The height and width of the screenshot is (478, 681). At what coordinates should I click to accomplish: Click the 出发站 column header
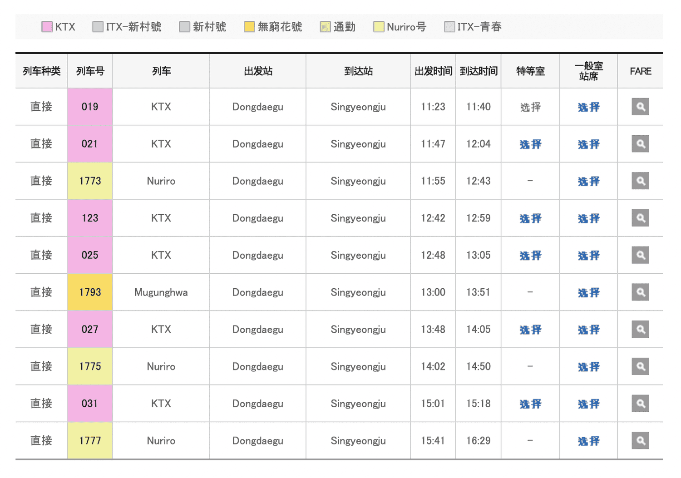tap(258, 71)
